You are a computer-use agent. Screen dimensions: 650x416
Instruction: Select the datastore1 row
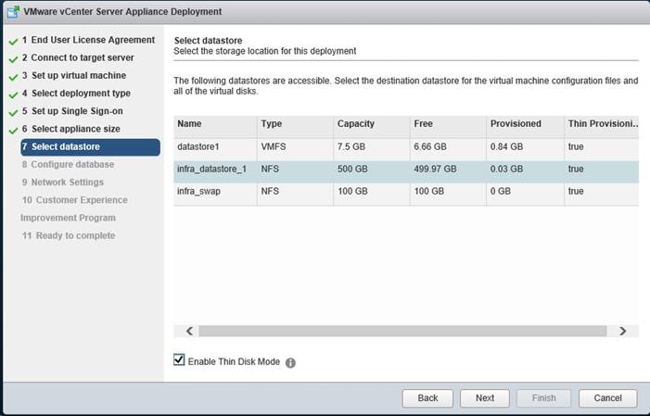tap(406, 147)
